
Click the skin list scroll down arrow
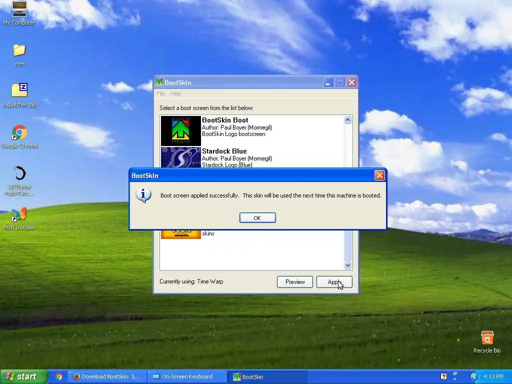[x=348, y=265]
